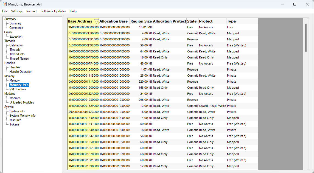Open the VM Counters tree item
Viewport: 314px width, 173px height.
[18, 89]
